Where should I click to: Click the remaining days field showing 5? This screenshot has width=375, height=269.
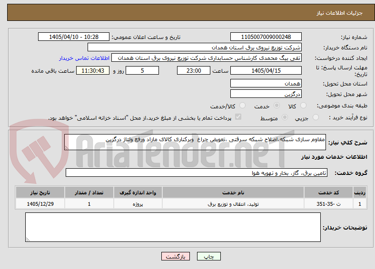[142, 70]
